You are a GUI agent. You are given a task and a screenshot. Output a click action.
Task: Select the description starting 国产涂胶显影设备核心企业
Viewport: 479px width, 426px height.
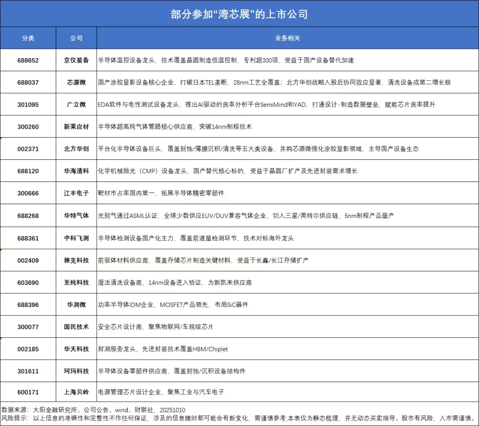275,83
